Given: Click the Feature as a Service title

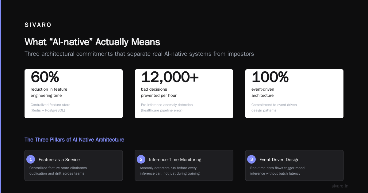Looking at the screenshot, I should pyautogui.click(x=59, y=160).
